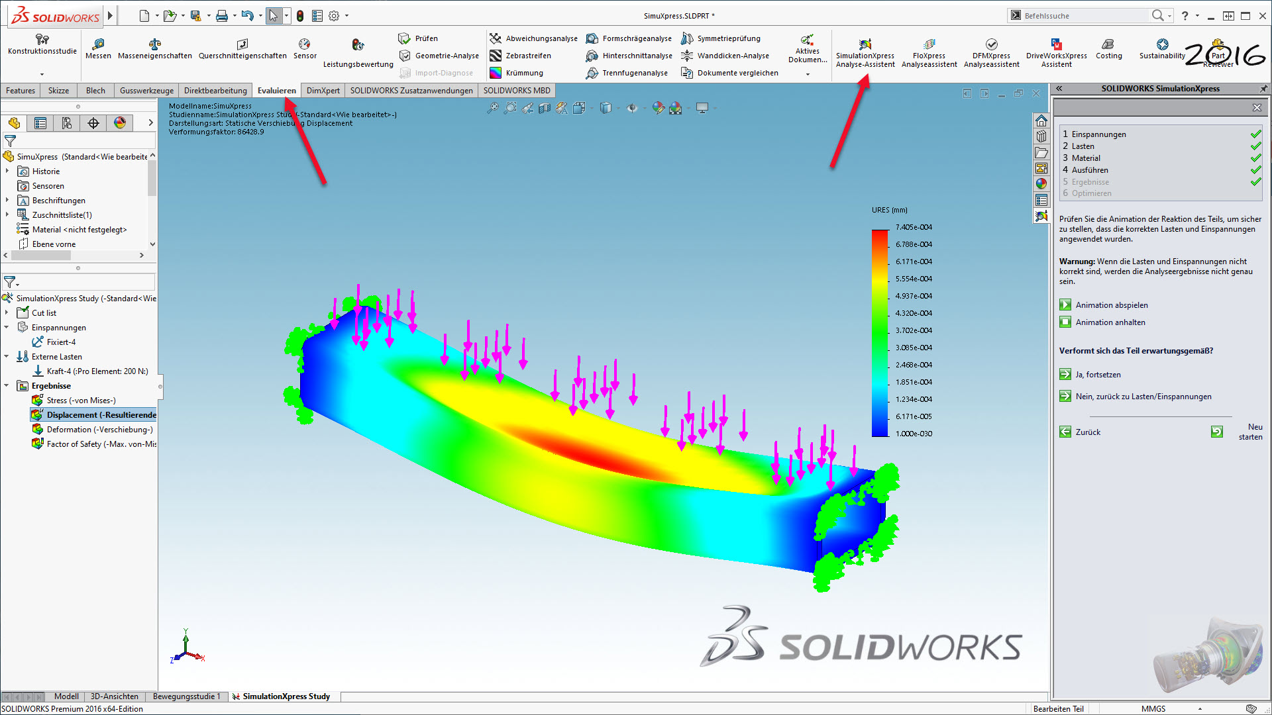This screenshot has width=1272, height=715.
Task: Expand the Zuschnittsliste(1) node
Action: click(x=7, y=215)
